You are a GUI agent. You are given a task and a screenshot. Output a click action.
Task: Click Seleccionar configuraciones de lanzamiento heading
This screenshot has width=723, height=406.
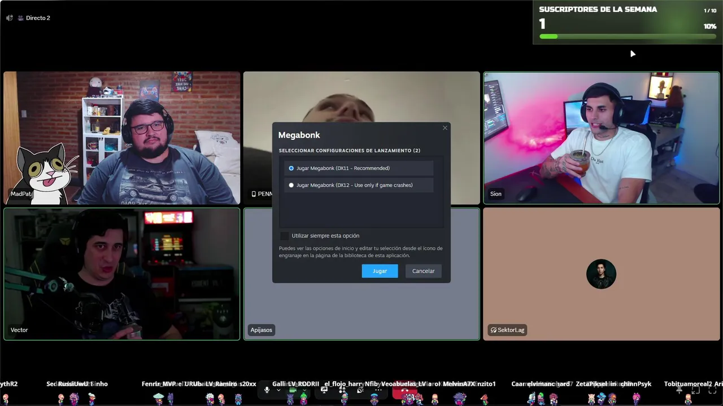[349, 151]
